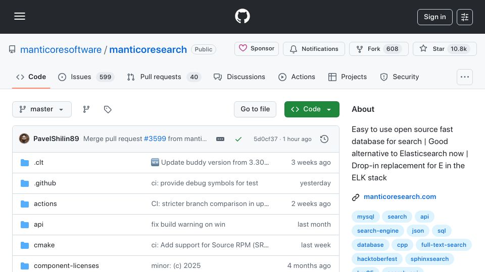Switch to the Code tab
This screenshot has height=272, width=485.
pyautogui.click(x=31, y=77)
